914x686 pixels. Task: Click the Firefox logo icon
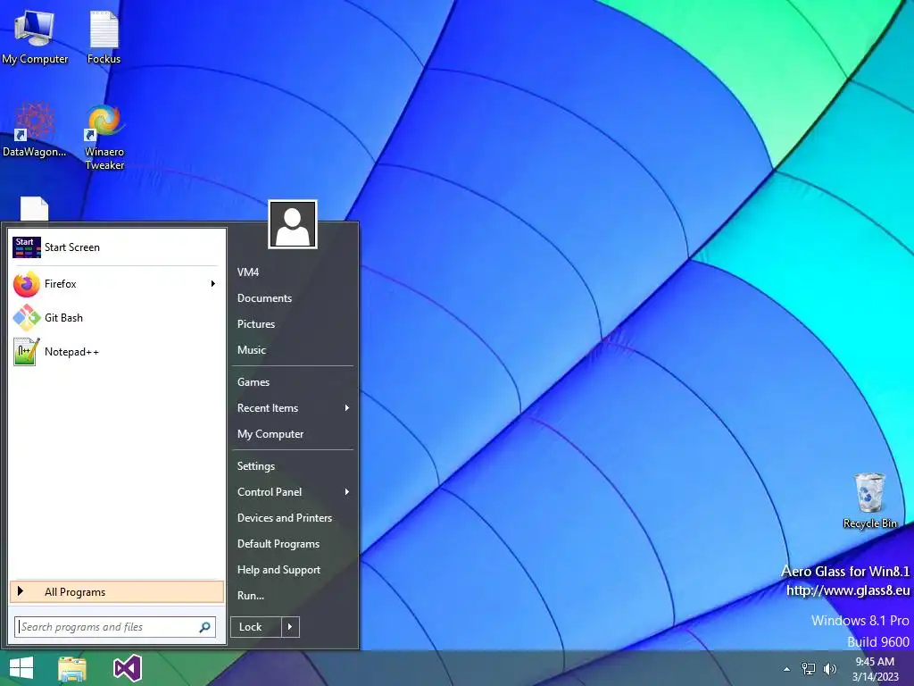[26, 285]
